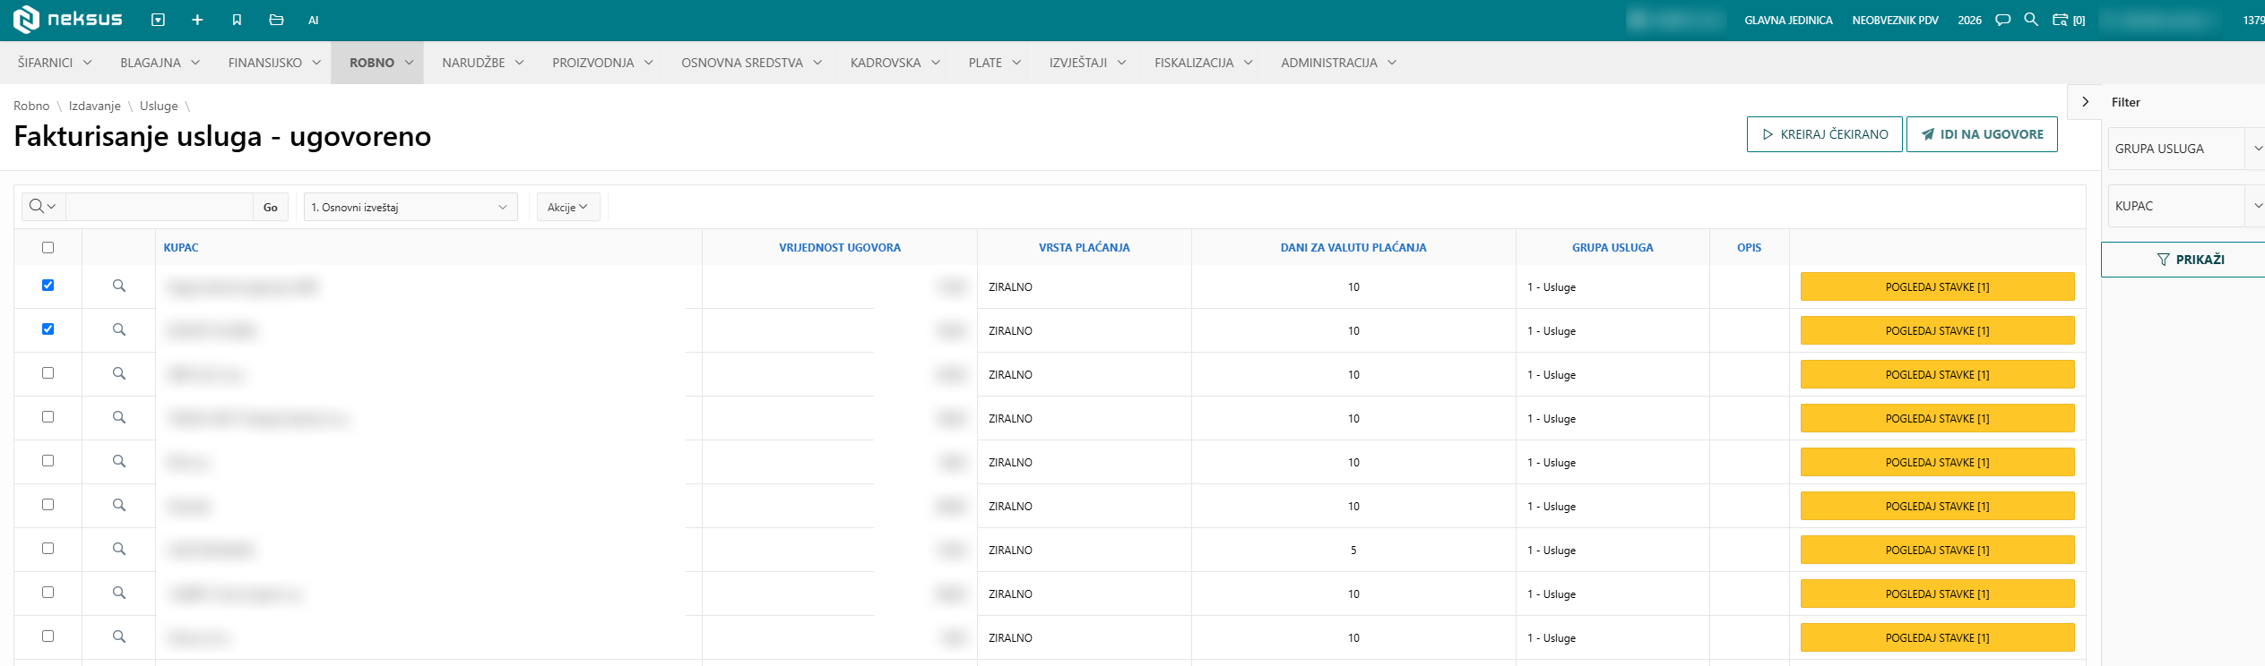Open row details magnifier in first table row
This screenshot has width=2265, height=666.
(x=118, y=286)
